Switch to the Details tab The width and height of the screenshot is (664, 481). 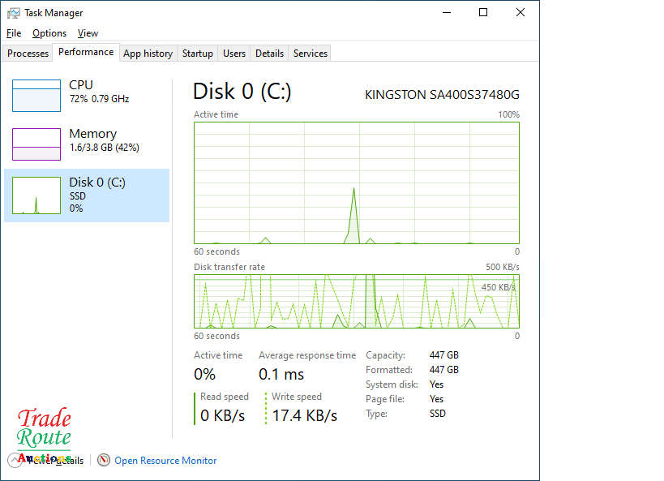[269, 54]
